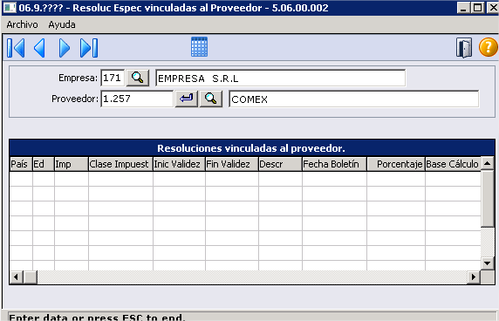Viewport: 499px width, 321px height.
Task: Click the grid vertical scrollbar down arrow
Action: coord(488,263)
